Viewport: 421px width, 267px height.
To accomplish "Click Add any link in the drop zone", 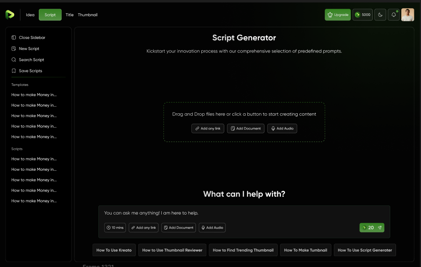I will 208,128.
